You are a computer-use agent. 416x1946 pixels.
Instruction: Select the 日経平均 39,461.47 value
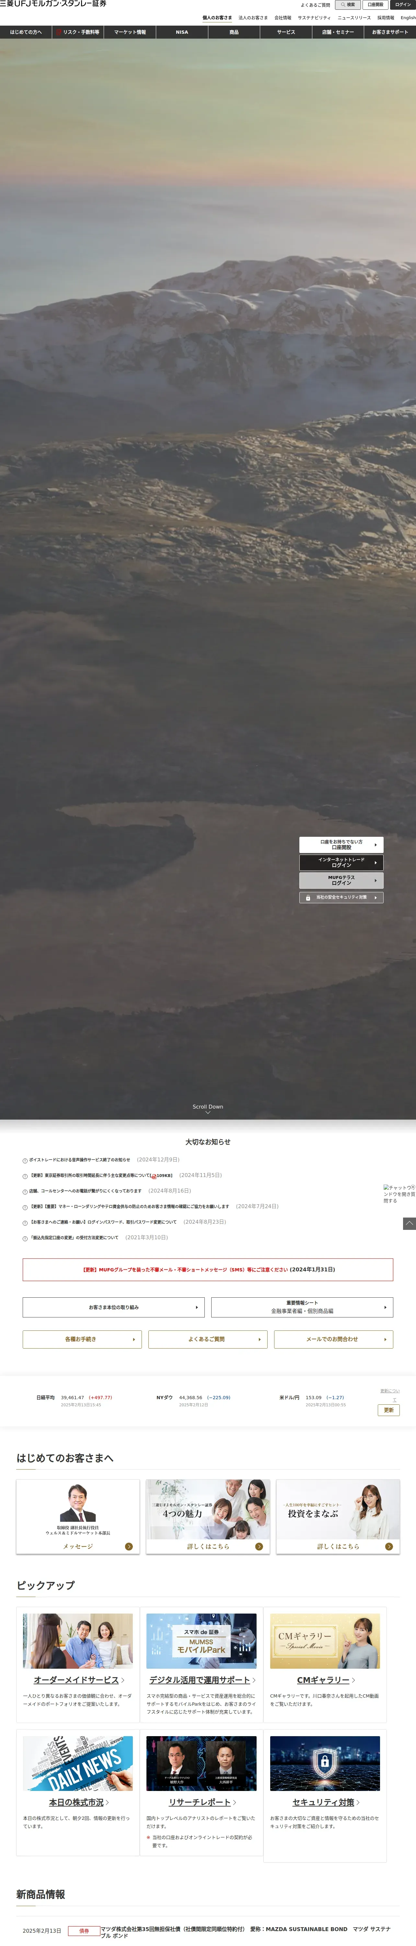pos(73,1398)
